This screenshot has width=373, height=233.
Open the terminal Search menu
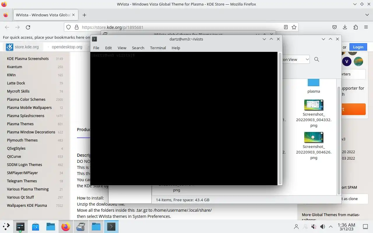click(138, 48)
